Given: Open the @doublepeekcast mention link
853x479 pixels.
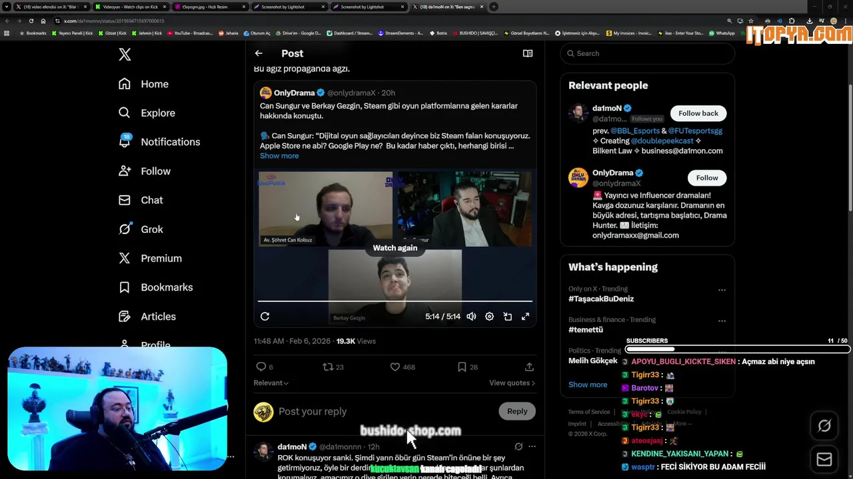Looking at the screenshot, I should [662, 141].
